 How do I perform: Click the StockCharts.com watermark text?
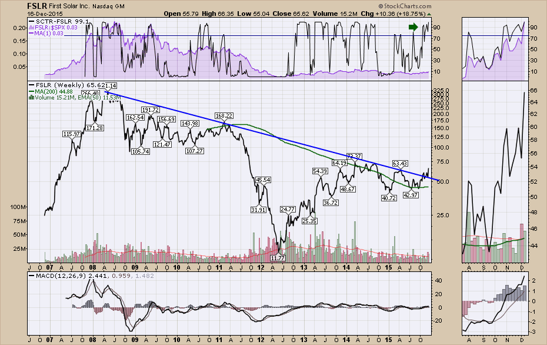point(405,6)
